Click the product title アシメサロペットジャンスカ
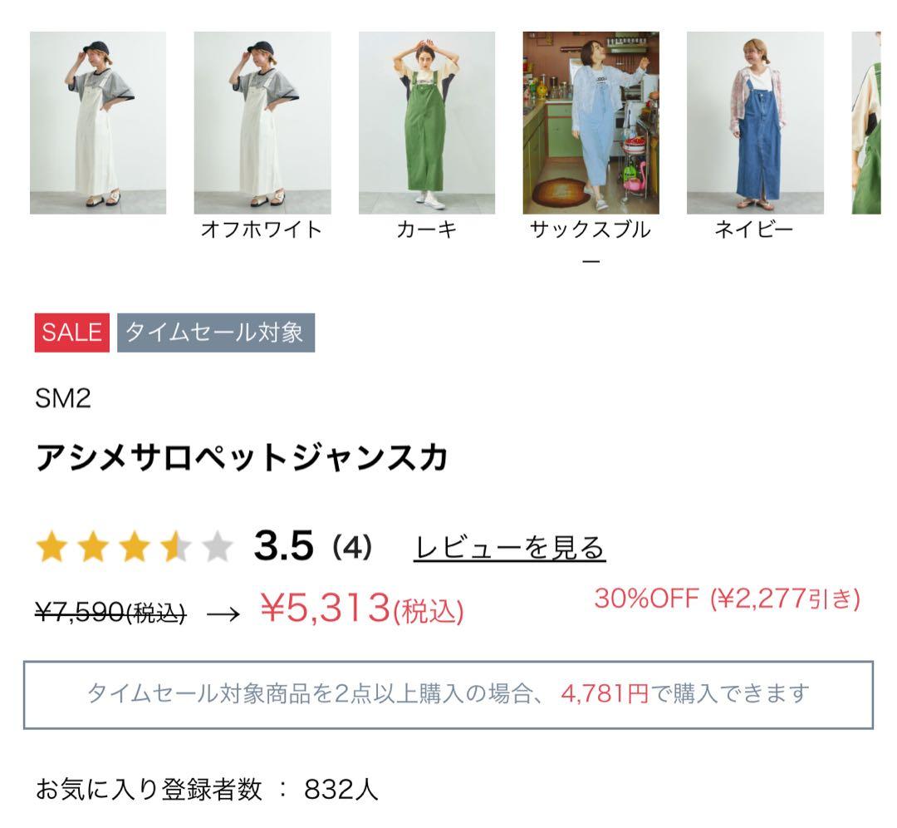Screen dimensions: 897x828 [241, 458]
